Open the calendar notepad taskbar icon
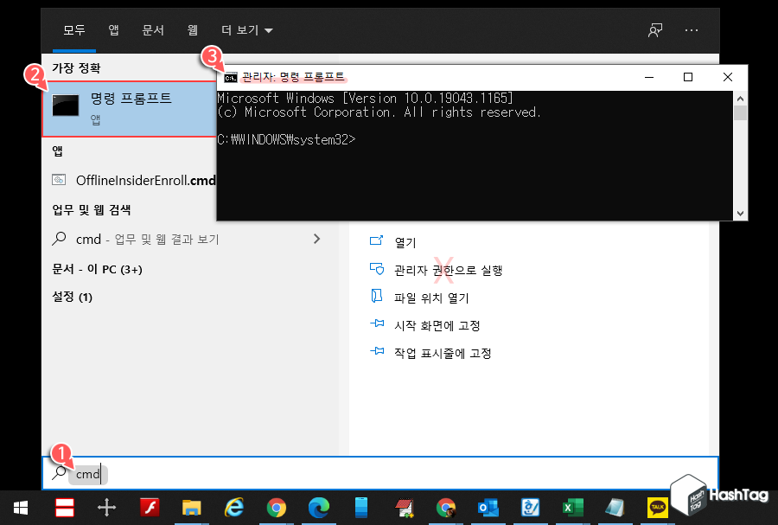This screenshot has width=778, height=525. (405, 508)
